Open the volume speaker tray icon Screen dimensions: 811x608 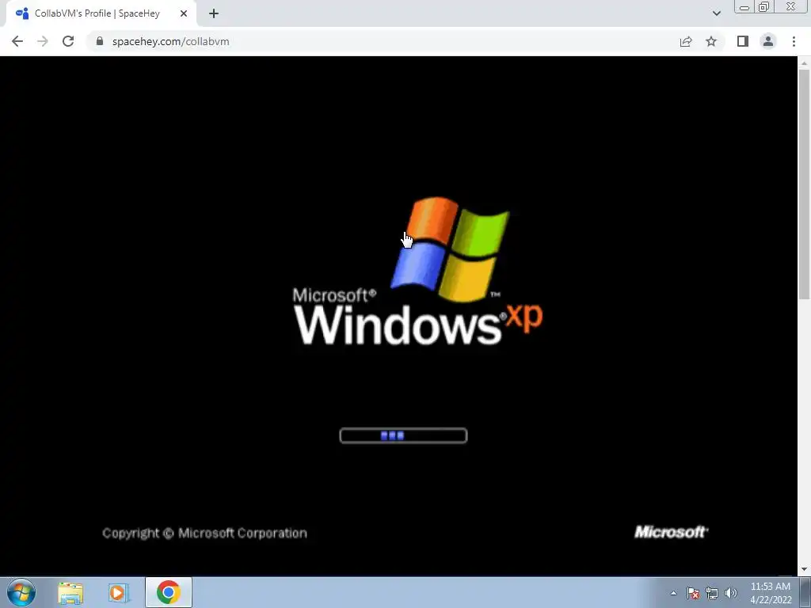[x=731, y=593]
